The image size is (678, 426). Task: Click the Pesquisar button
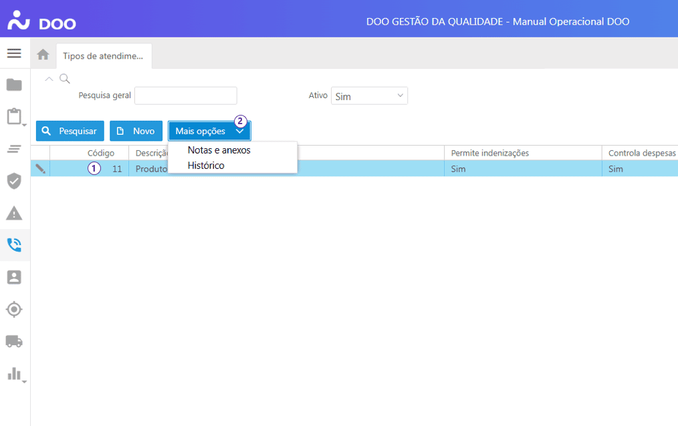(70, 131)
